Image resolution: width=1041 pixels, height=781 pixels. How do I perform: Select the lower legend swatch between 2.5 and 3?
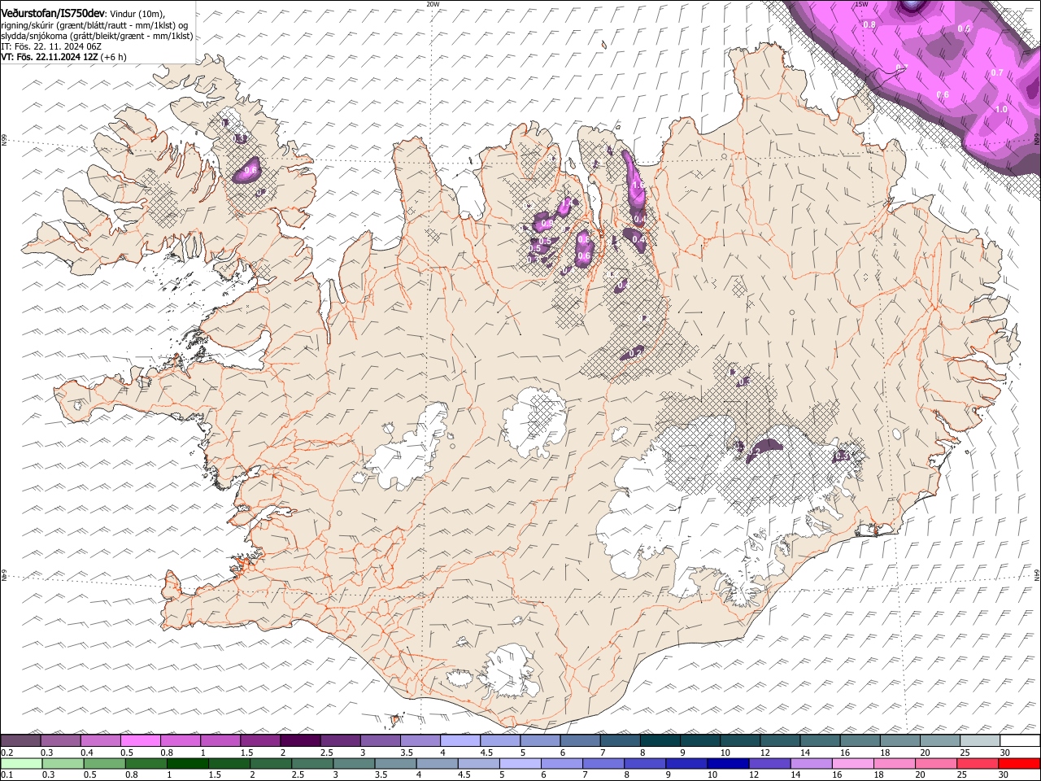tap(312, 764)
